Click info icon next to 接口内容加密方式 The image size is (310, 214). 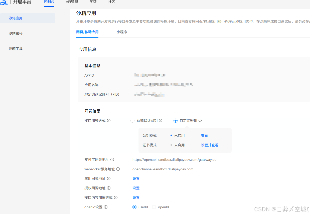click(116, 198)
